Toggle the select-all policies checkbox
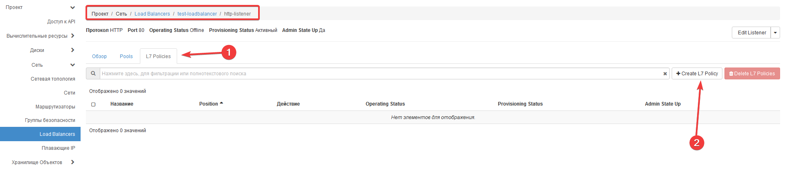 93,104
